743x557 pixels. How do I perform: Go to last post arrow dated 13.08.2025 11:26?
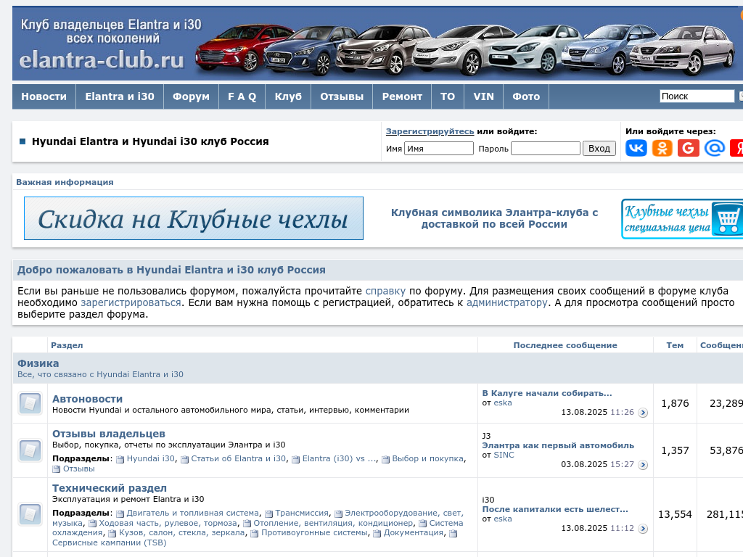click(x=643, y=413)
